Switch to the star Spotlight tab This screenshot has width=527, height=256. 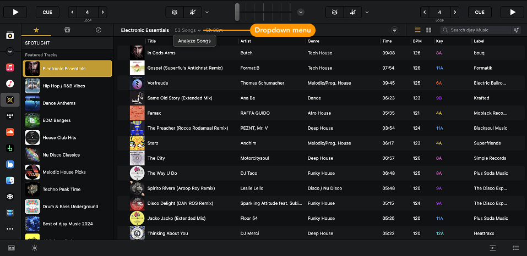(x=36, y=30)
